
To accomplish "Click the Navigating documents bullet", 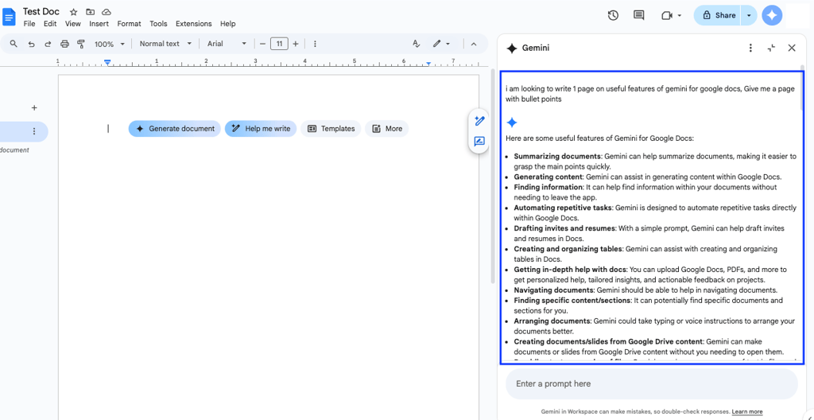I will tap(645, 290).
